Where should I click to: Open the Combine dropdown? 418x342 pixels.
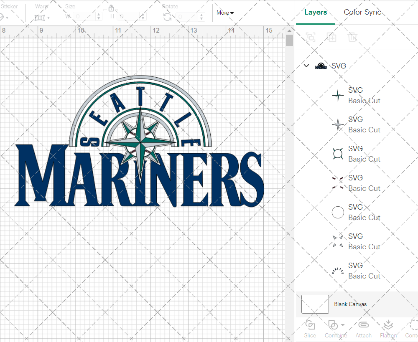(x=336, y=325)
